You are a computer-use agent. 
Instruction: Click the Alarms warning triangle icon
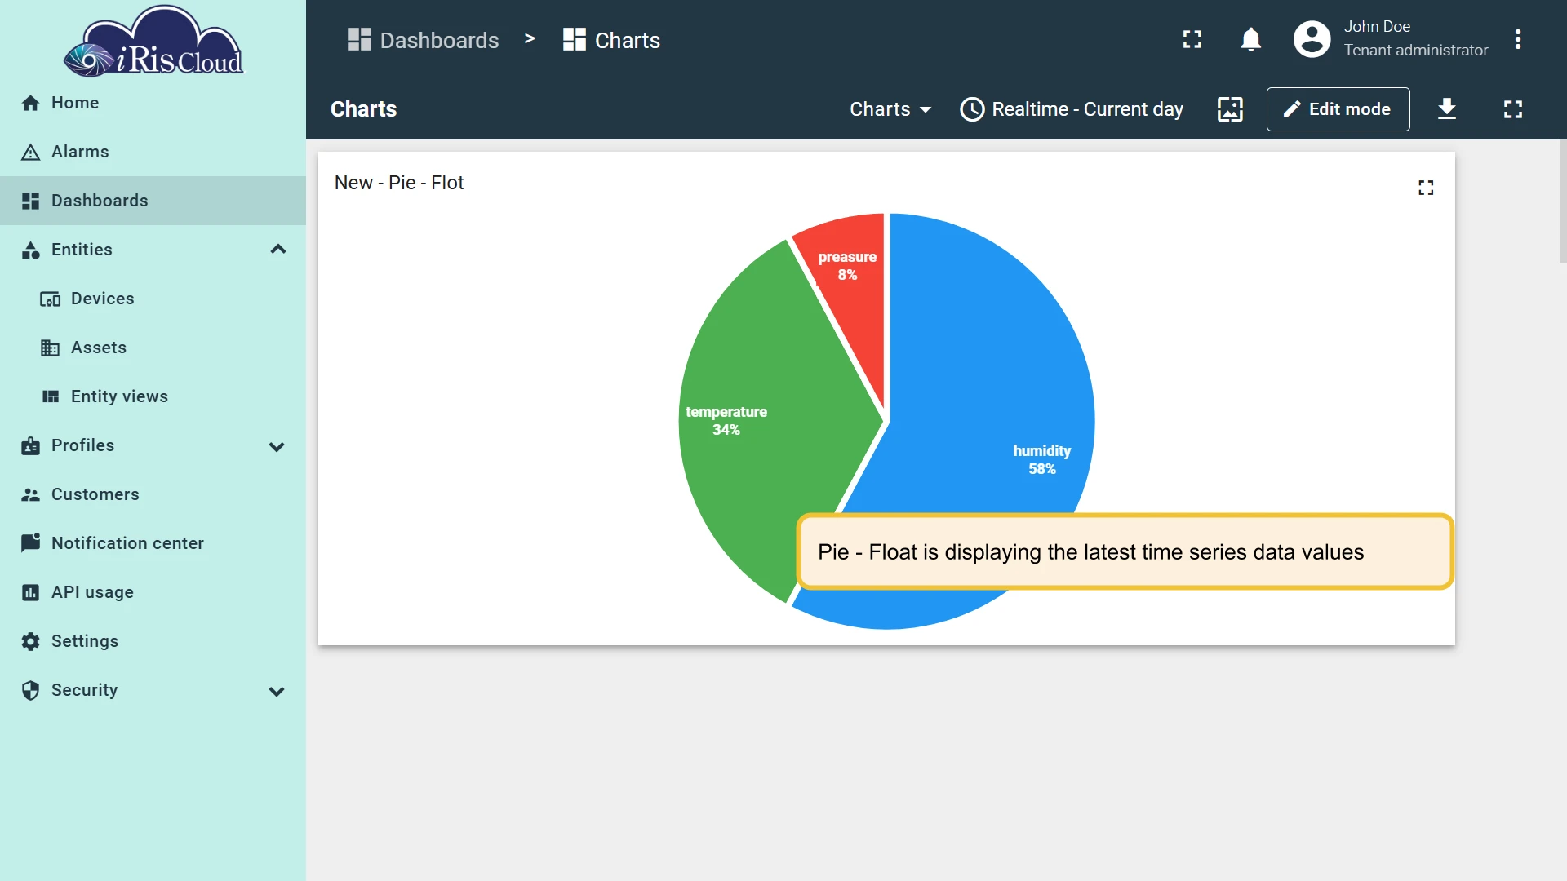30,152
